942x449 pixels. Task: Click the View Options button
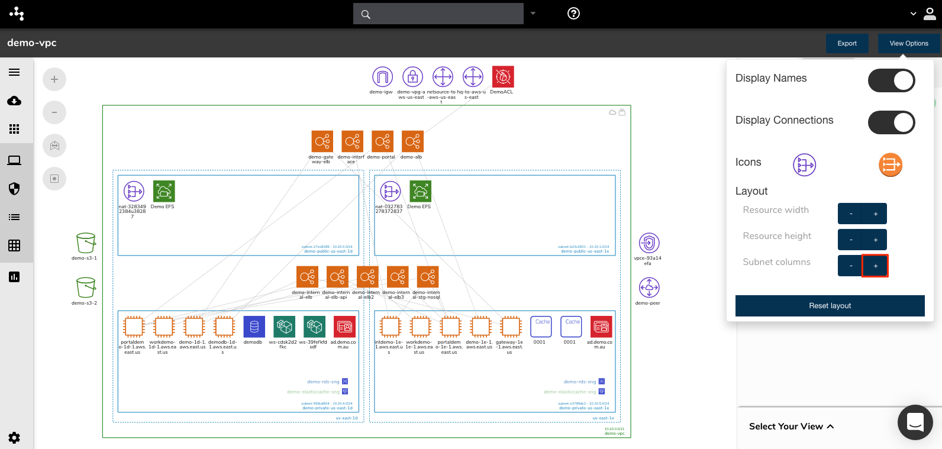point(909,43)
